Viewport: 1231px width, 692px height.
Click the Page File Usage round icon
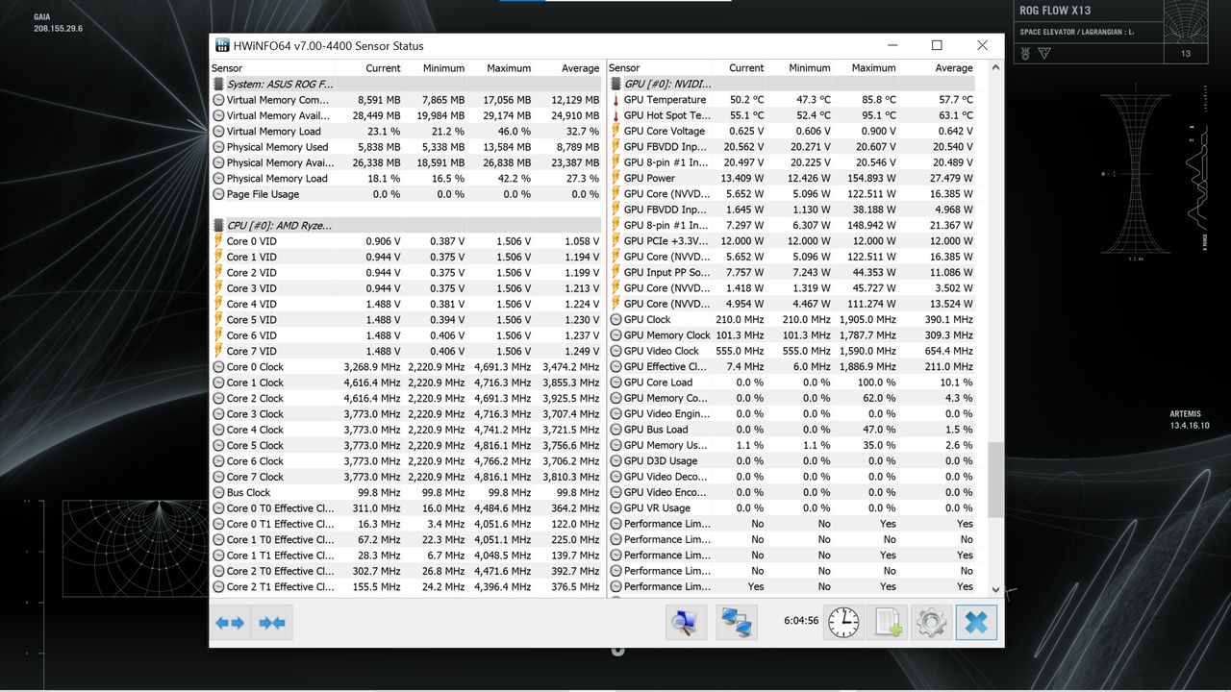point(218,194)
